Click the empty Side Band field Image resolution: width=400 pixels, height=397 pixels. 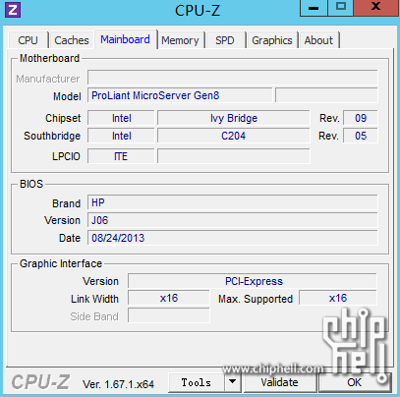coord(169,315)
